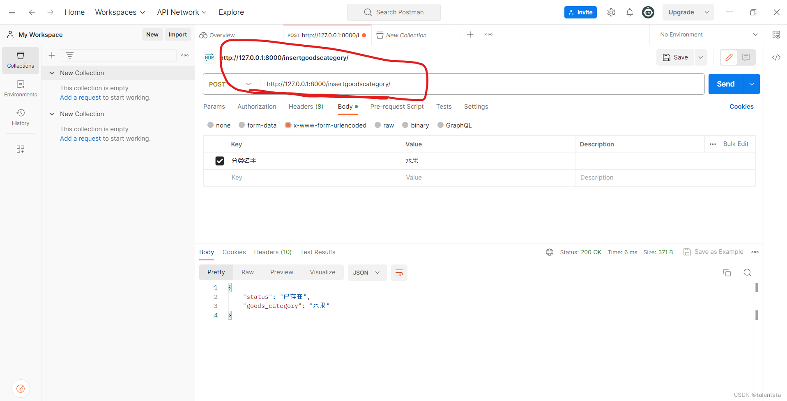Search within the response body
The height and width of the screenshot is (401, 787).
pyautogui.click(x=747, y=272)
